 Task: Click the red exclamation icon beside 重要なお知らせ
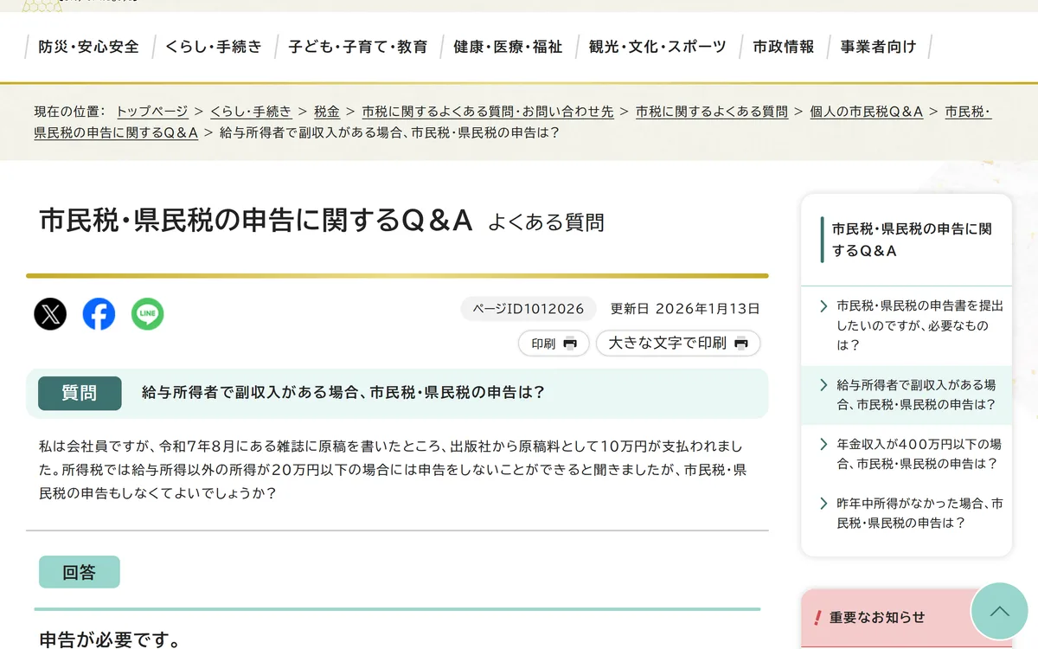[x=817, y=618]
